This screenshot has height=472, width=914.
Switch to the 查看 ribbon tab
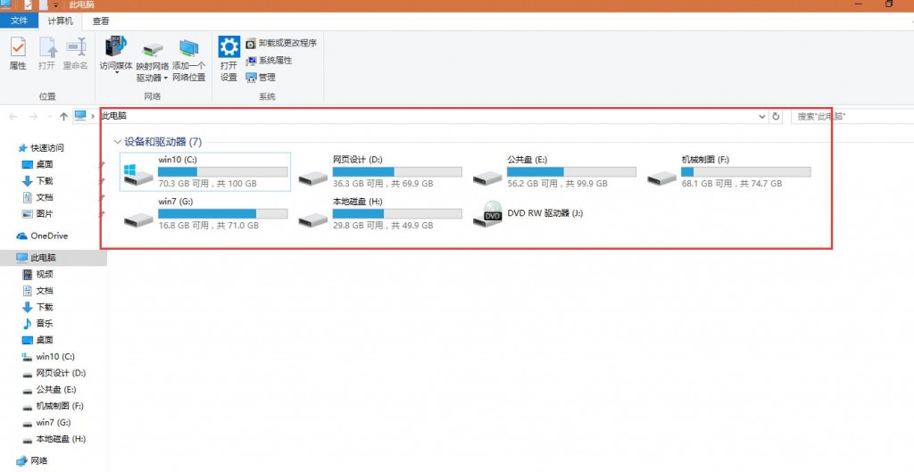pos(101,21)
